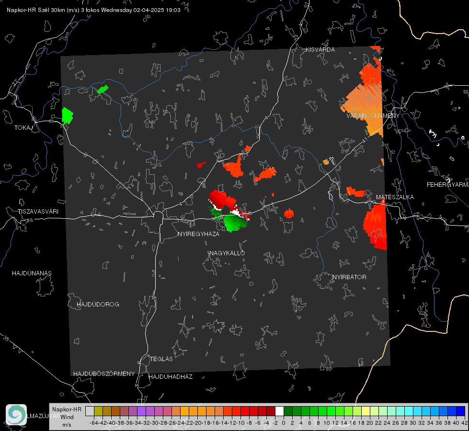Image resolution: width=469 pixels, height=431 pixels.
Task: Click the pale yellow legend swatch above 18
Action: (366, 411)
